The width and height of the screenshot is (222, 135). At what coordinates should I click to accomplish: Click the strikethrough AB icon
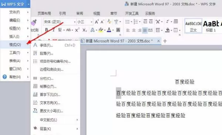(x=68, y=30)
